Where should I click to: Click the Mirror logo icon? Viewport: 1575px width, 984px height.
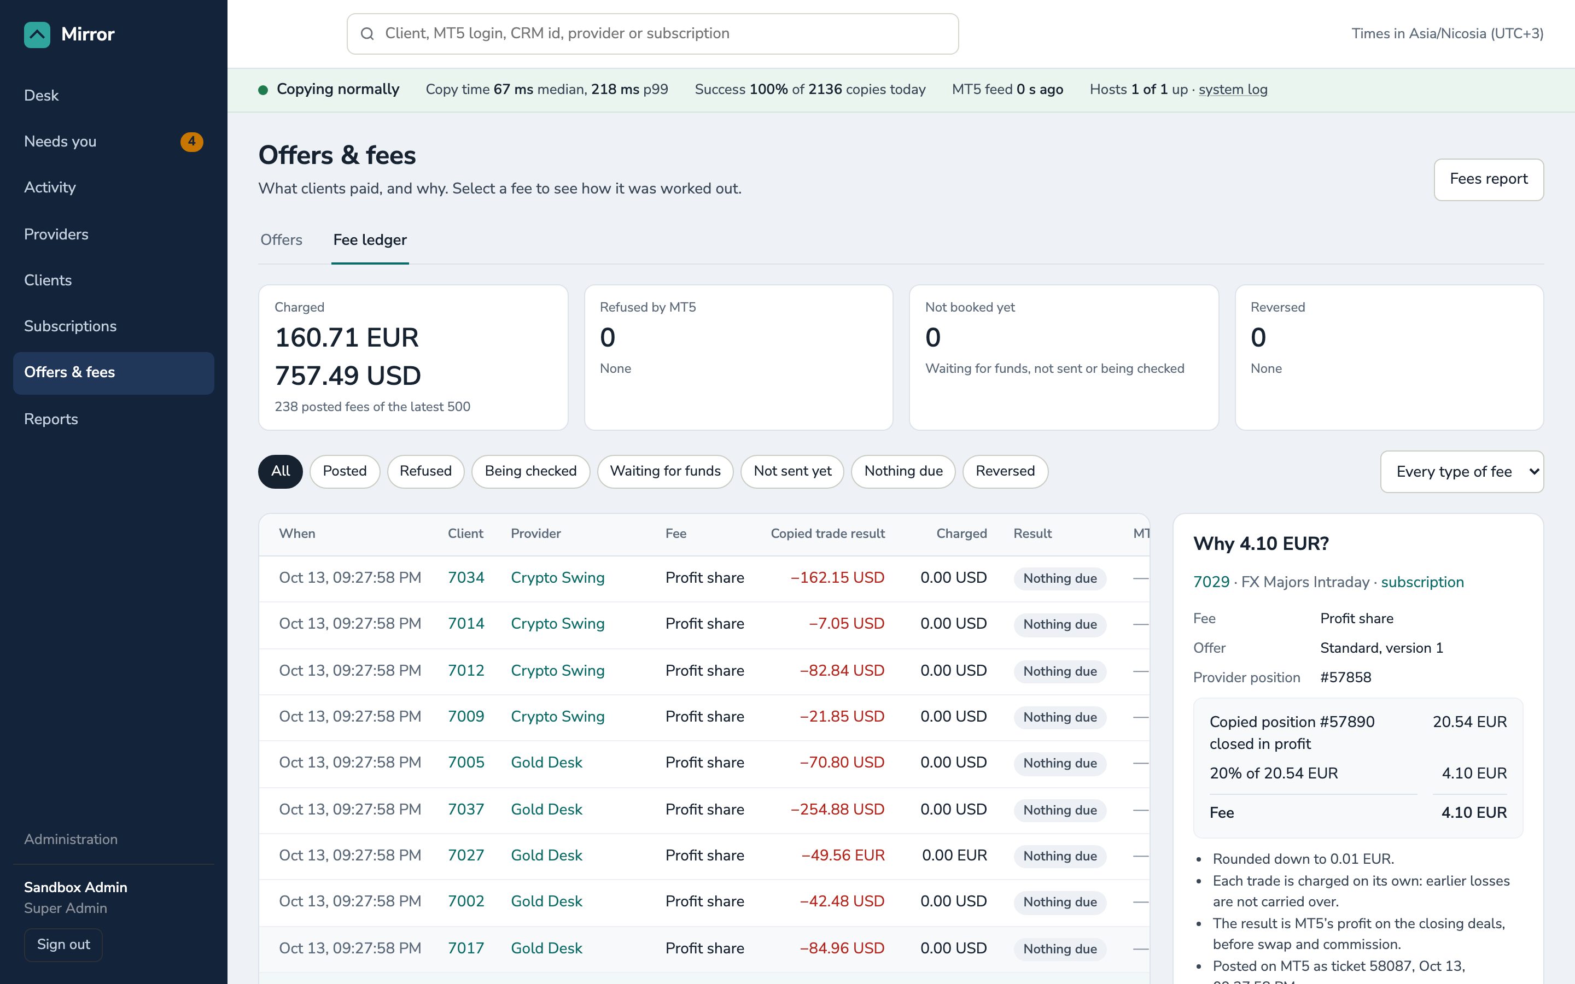coord(37,34)
